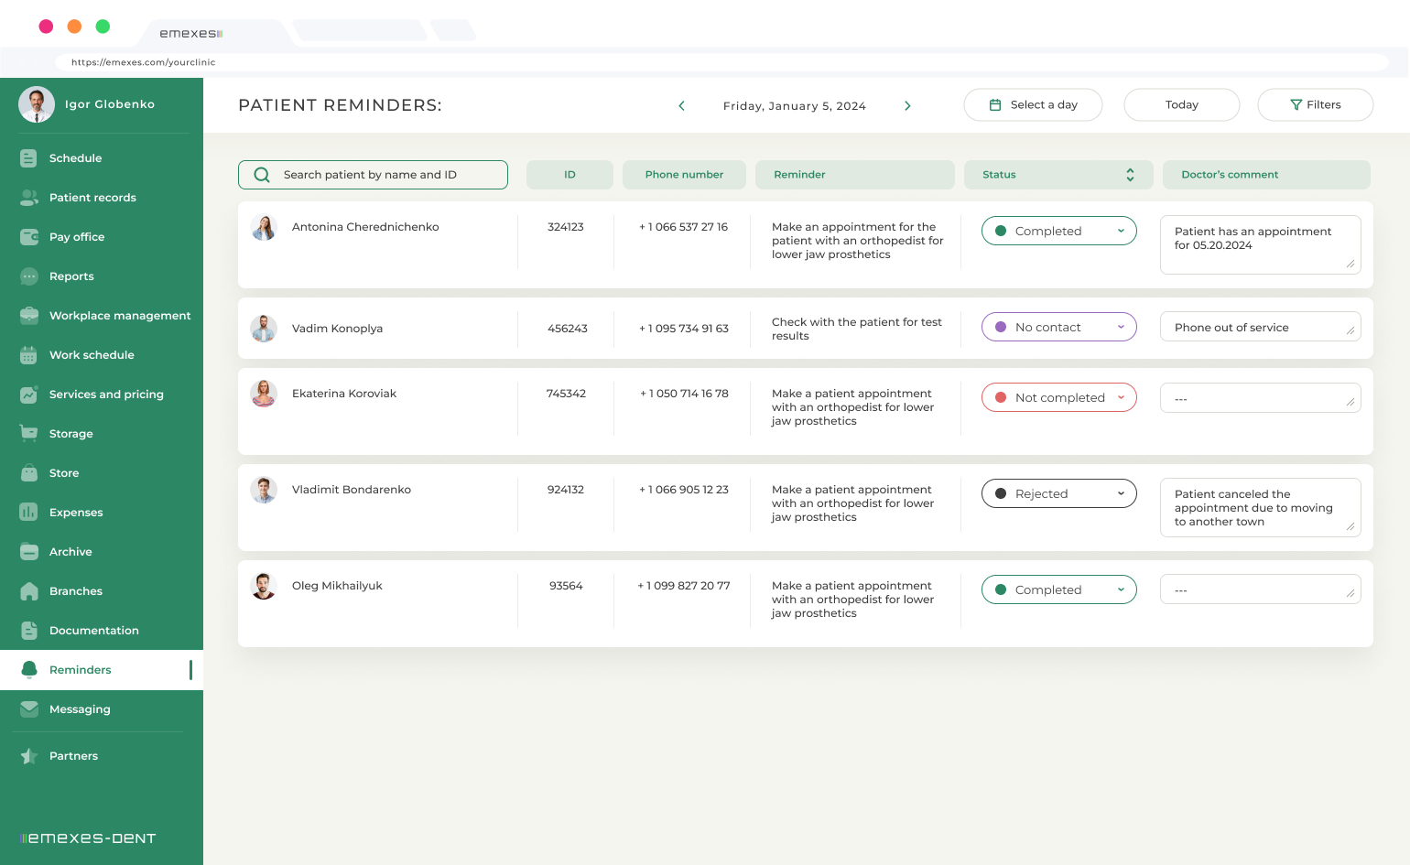Open Messaging section
The height and width of the screenshot is (865, 1410).
[x=102, y=709]
